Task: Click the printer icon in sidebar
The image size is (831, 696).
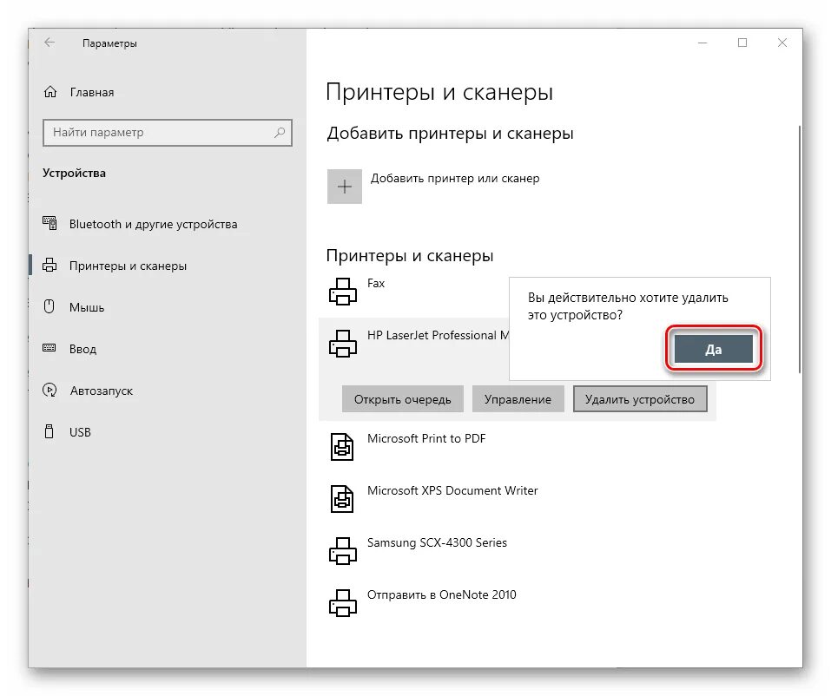Action: 49,265
